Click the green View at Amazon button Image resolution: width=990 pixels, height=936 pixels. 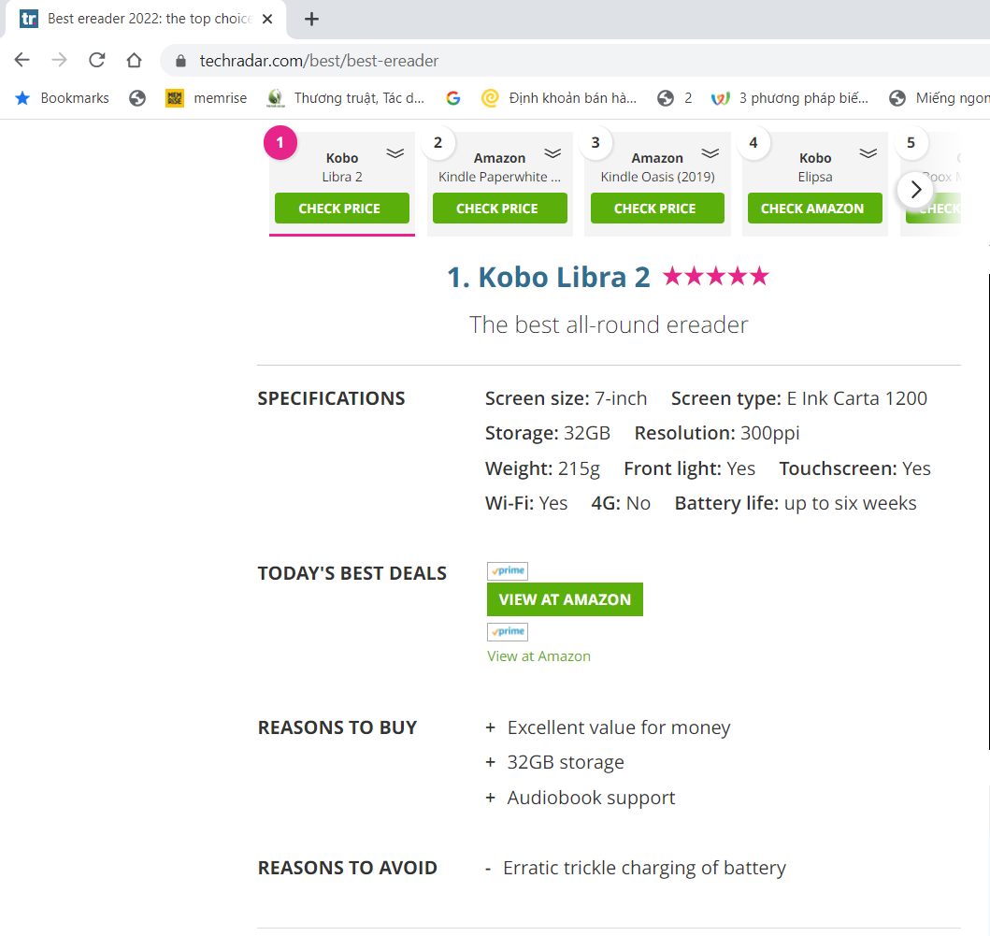pyautogui.click(x=565, y=599)
